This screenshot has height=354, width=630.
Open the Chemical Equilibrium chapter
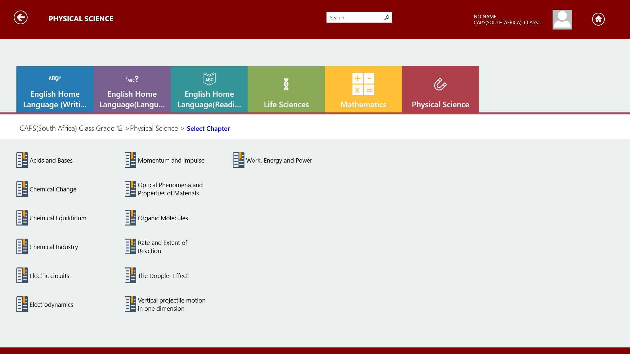[x=58, y=218]
